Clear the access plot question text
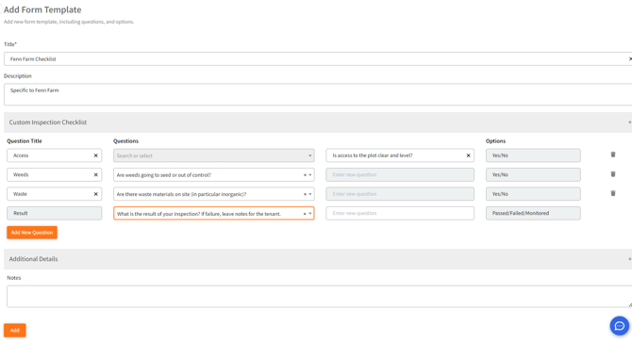Screen dimensions: 632x342 pyautogui.click(x=469, y=155)
